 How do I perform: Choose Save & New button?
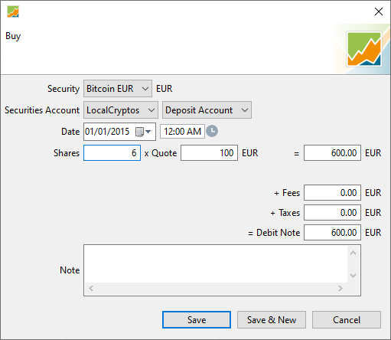tap(272, 319)
